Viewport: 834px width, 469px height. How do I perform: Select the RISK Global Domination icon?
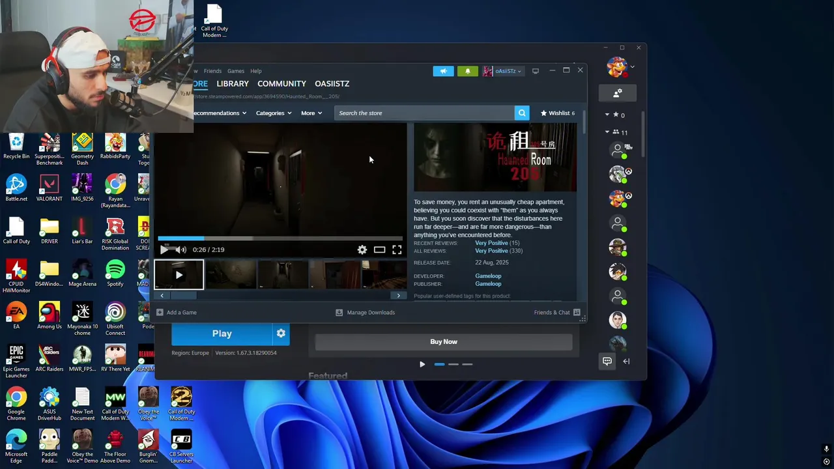(115, 234)
